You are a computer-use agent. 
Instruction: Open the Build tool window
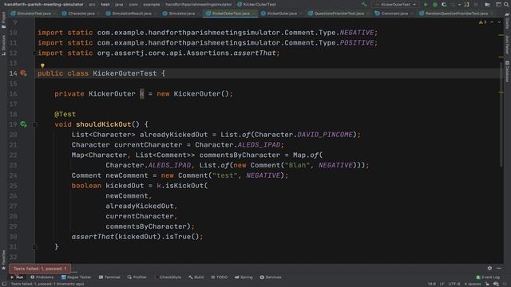(x=196, y=277)
